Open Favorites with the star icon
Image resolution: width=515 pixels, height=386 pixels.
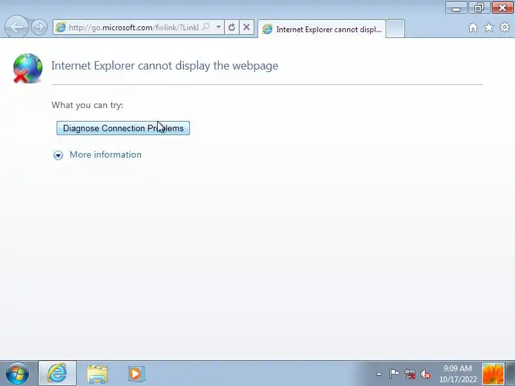[x=489, y=28]
